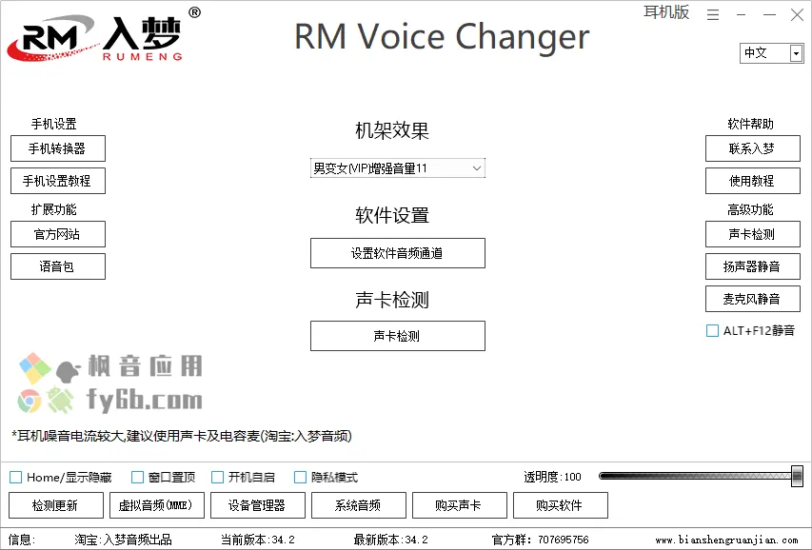Open 虚拟音频(MME) button
Viewport: 812px width, 550px height.
157,505
